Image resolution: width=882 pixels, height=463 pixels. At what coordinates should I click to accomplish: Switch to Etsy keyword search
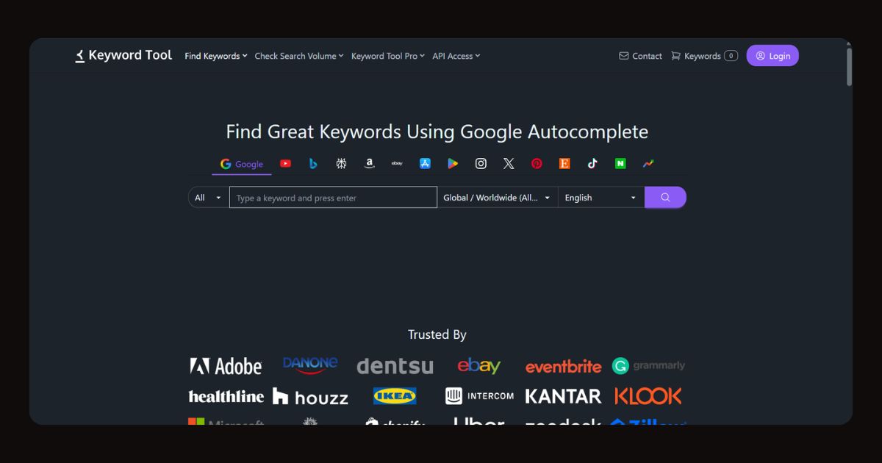pyautogui.click(x=564, y=164)
